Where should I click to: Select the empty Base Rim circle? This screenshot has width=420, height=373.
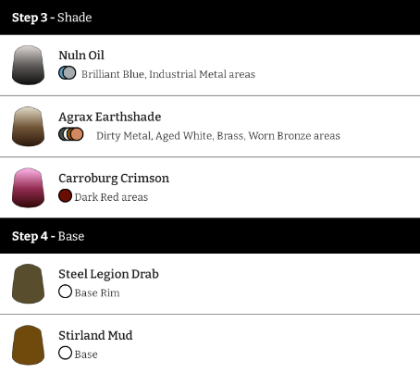(65, 292)
